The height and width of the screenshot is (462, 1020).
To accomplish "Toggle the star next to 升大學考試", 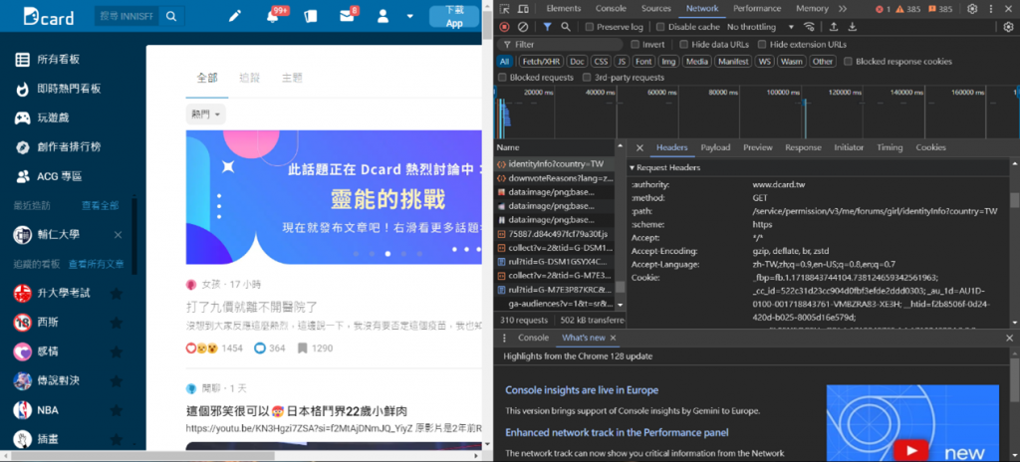I will (x=117, y=294).
